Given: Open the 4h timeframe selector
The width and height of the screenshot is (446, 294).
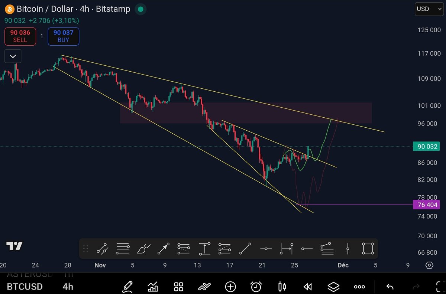Looking at the screenshot, I should coord(67,287).
